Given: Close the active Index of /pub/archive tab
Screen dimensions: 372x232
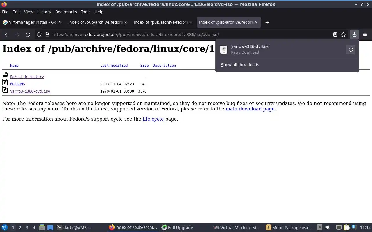Looking at the screenshot, I should (256, 22).
